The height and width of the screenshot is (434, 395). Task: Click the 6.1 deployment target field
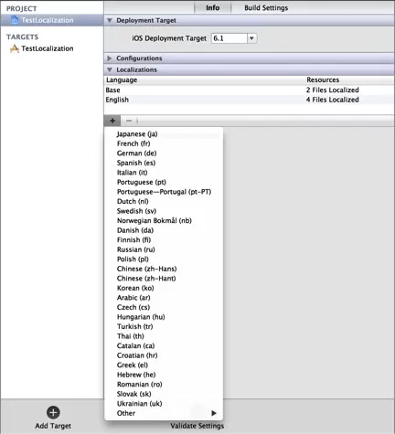(230, 38)
